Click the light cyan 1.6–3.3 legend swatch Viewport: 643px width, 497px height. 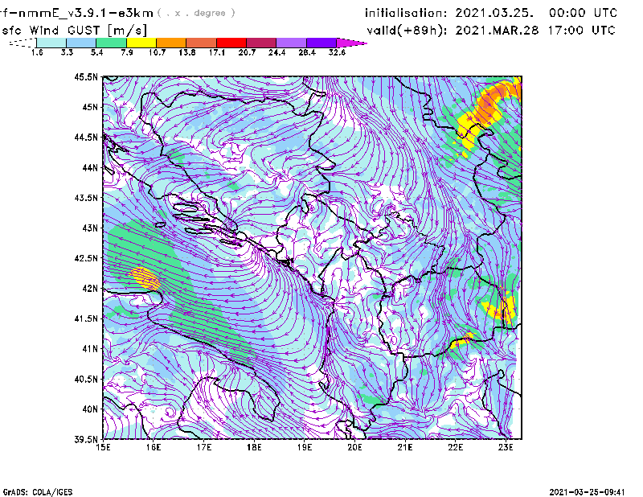pos(51,43)
